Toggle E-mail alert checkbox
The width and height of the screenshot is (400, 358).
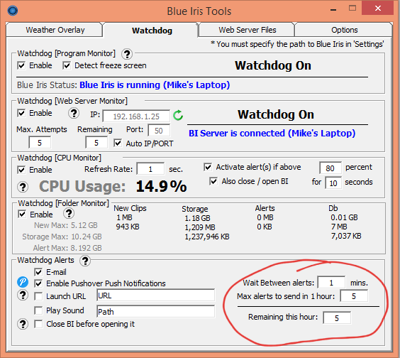pos(38,272)
